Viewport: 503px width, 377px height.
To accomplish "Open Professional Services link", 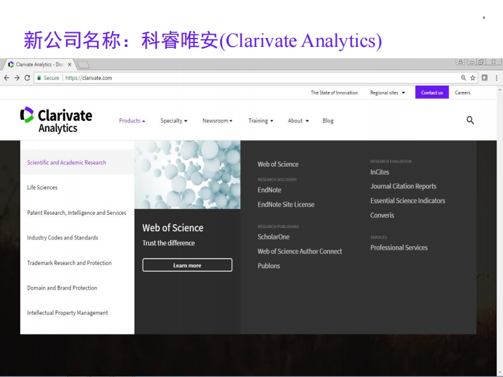I will pos(399,248).
